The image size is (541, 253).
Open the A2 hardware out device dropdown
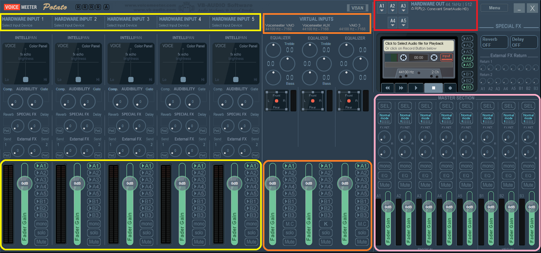point(393,8)
